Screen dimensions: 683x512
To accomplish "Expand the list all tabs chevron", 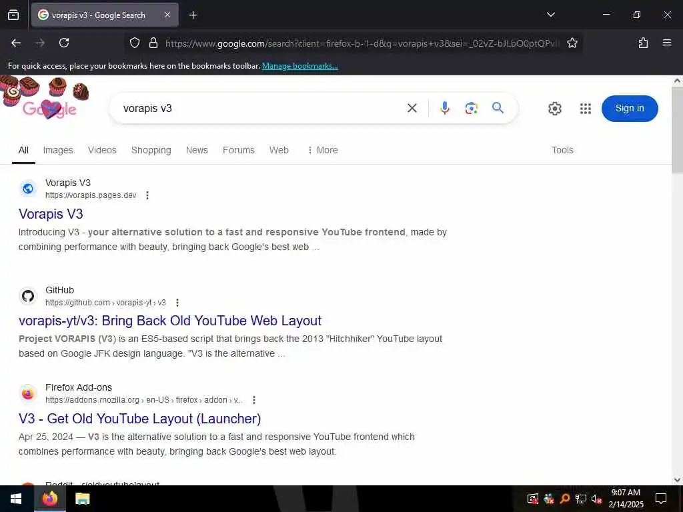I will [550, 15].
